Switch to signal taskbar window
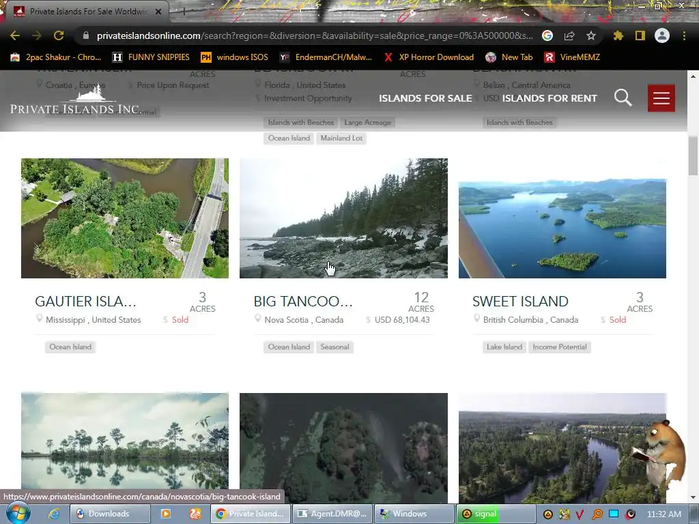 point(496,514)
